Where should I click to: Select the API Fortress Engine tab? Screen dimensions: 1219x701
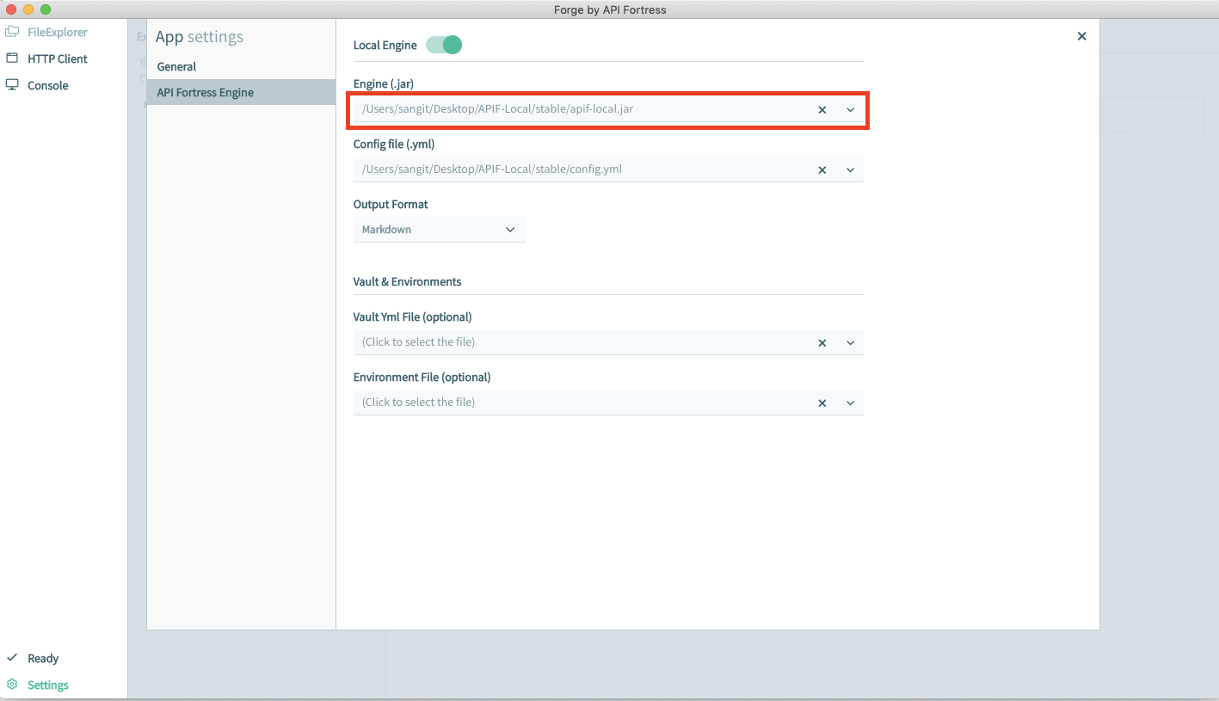(206, 92)
